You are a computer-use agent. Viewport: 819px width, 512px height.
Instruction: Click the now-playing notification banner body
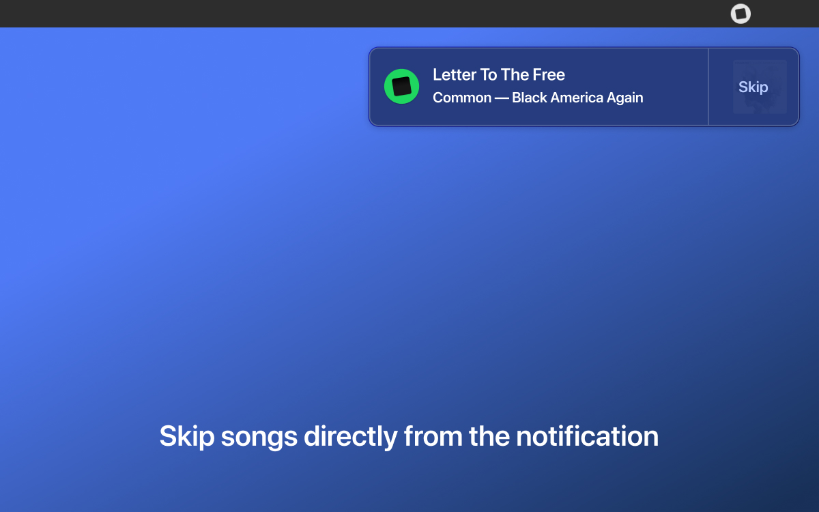539,87
